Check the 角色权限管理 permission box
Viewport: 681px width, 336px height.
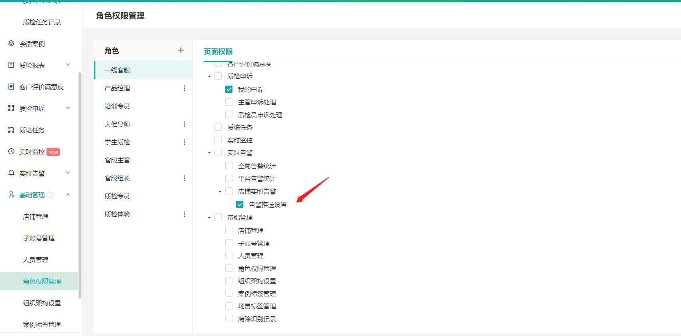pyautogui.click(x=229, y=268)
